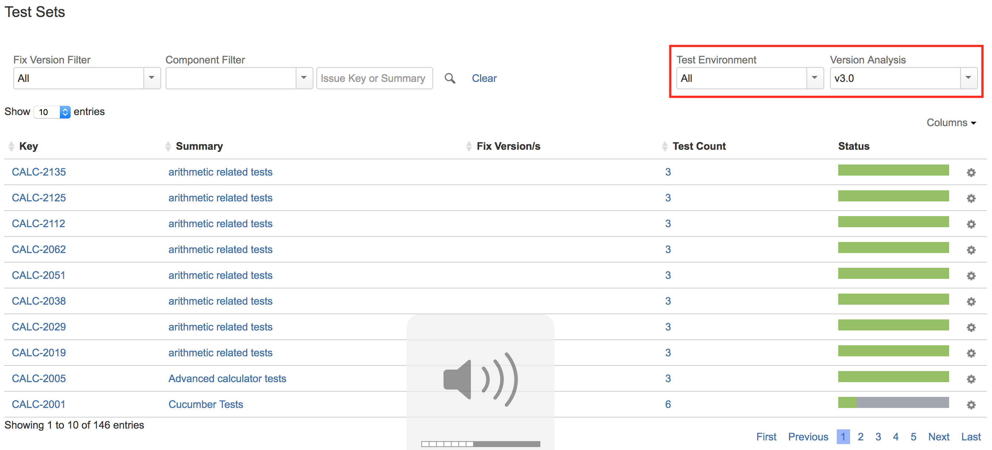The image size is (992, 450).
Task: Open the gear menu for CALC-2019
Action: 971,353
